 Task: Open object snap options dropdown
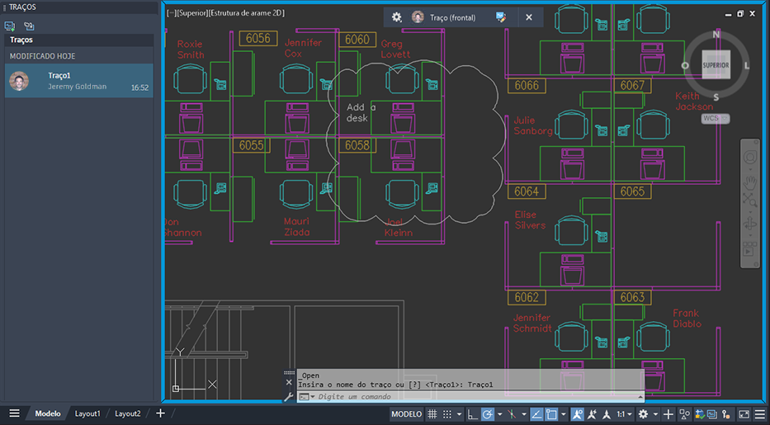click(x=563, y=414)
